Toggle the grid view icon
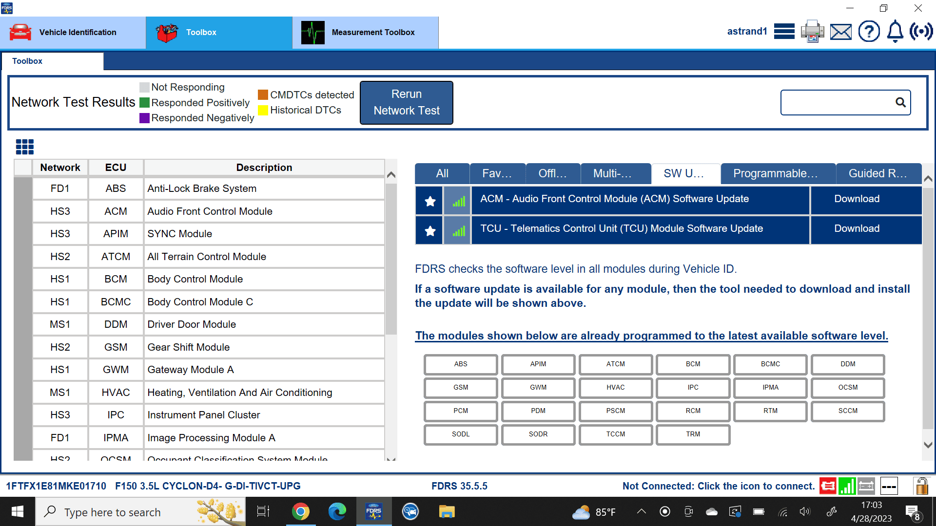The width and height of the screenshot is (936, 526). (x=25, y=147)
